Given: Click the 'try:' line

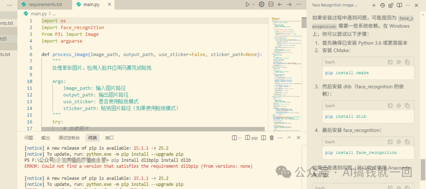Looking at the screenshot, I should 58,122.
